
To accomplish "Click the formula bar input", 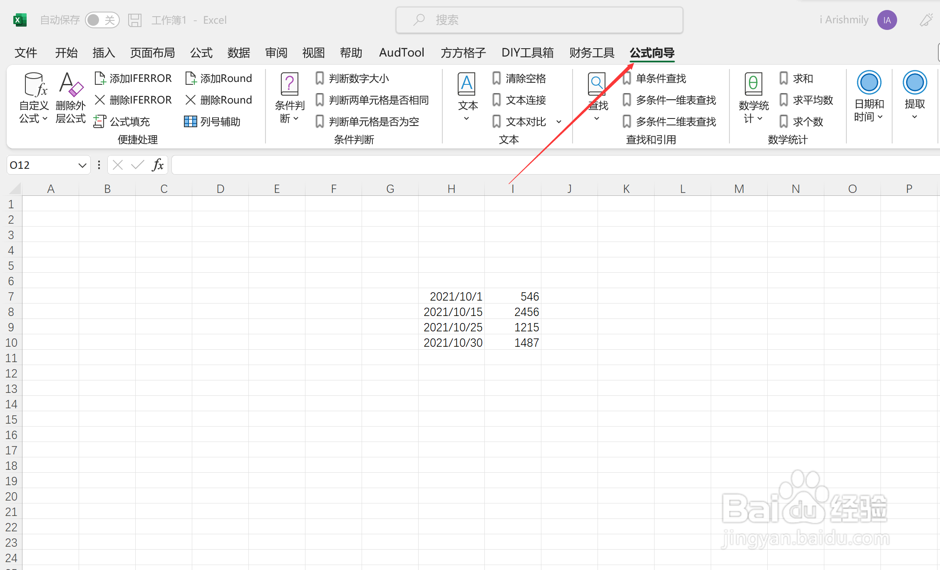I will coord(556,165).
